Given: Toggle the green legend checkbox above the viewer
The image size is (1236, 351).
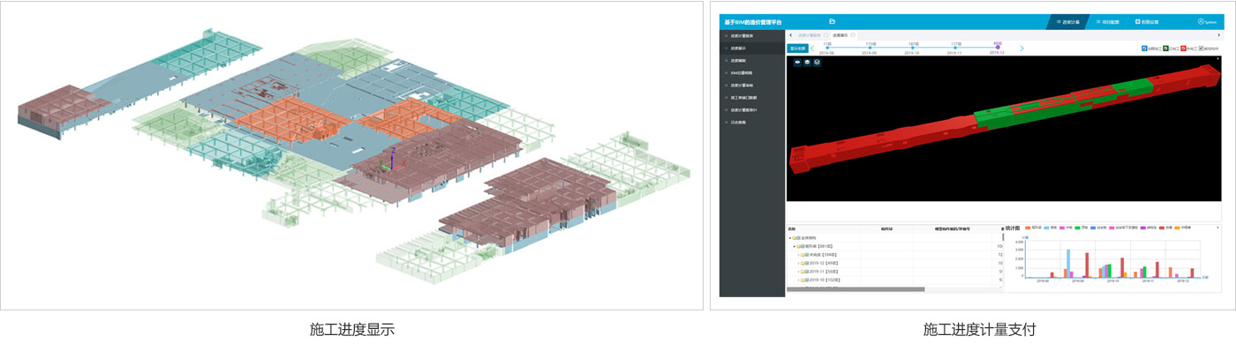Looking at the screenshot, I should click(x=1165, y=49).
